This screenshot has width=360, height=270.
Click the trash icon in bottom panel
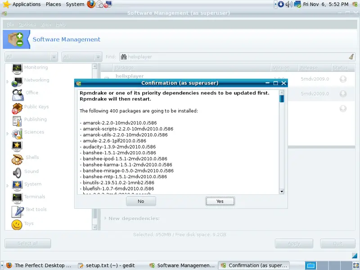pyautogui.click(x=356, y=265)
